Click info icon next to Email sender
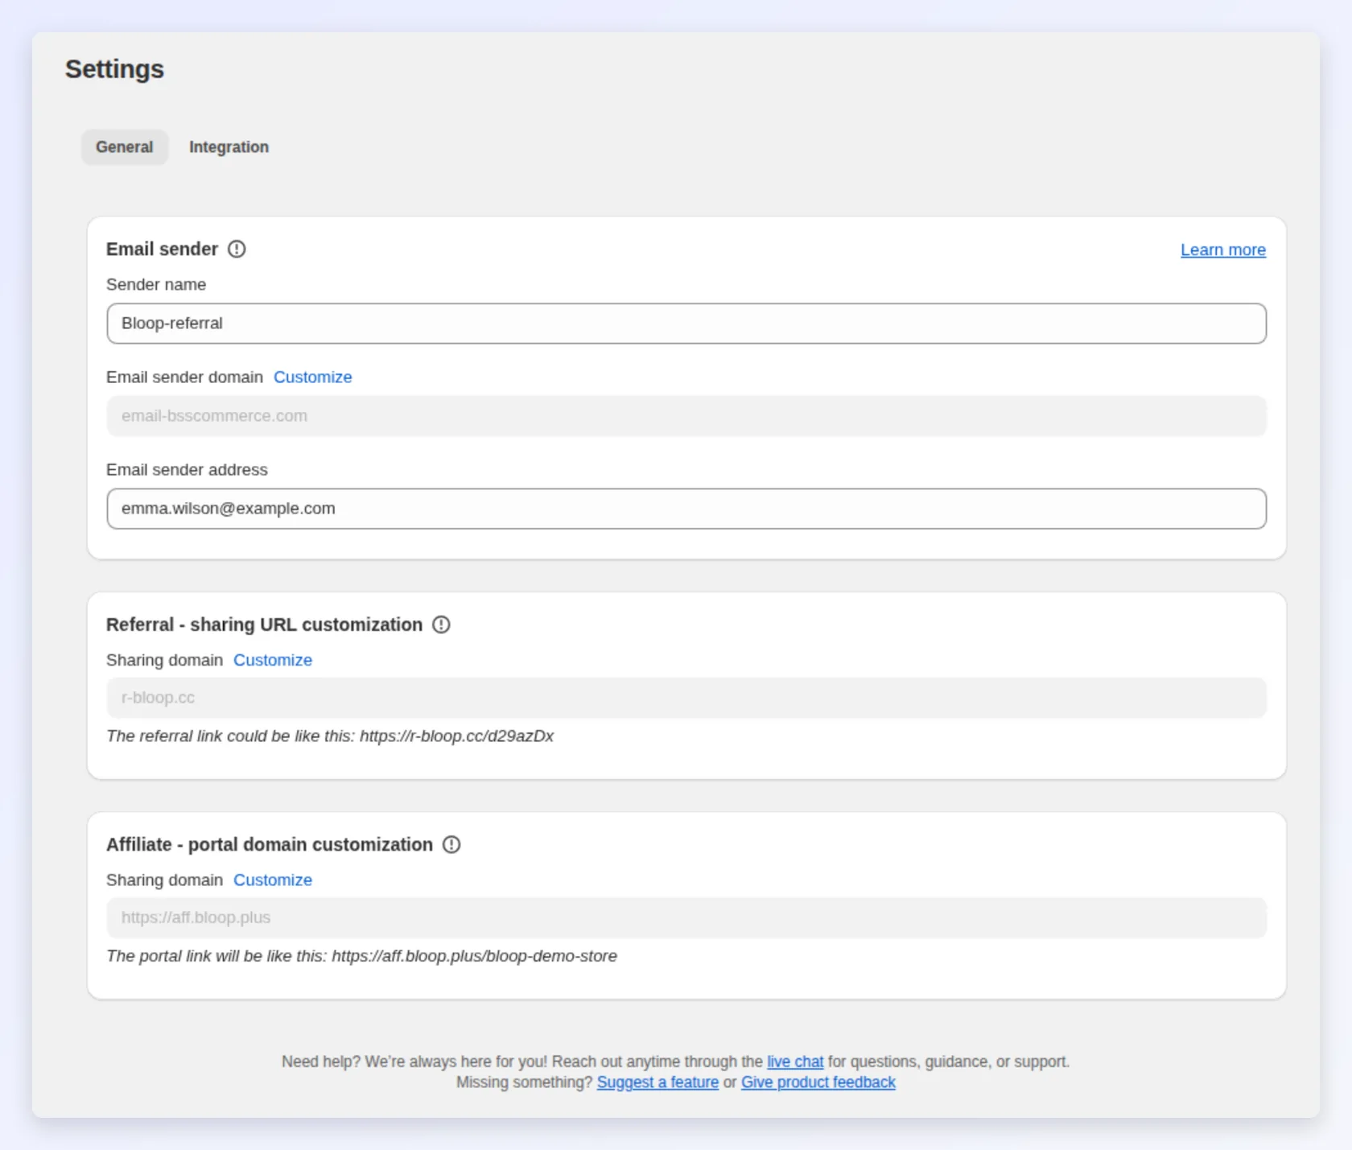Viewport: 1352px width, 1150px height. (x=237, y=249)
